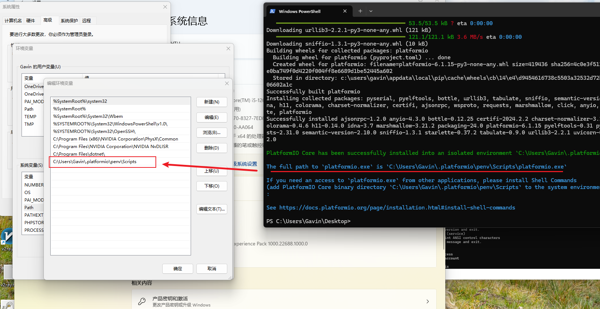Select the Path user variable row
Screen dimensions: 600x309
(33, 109)
